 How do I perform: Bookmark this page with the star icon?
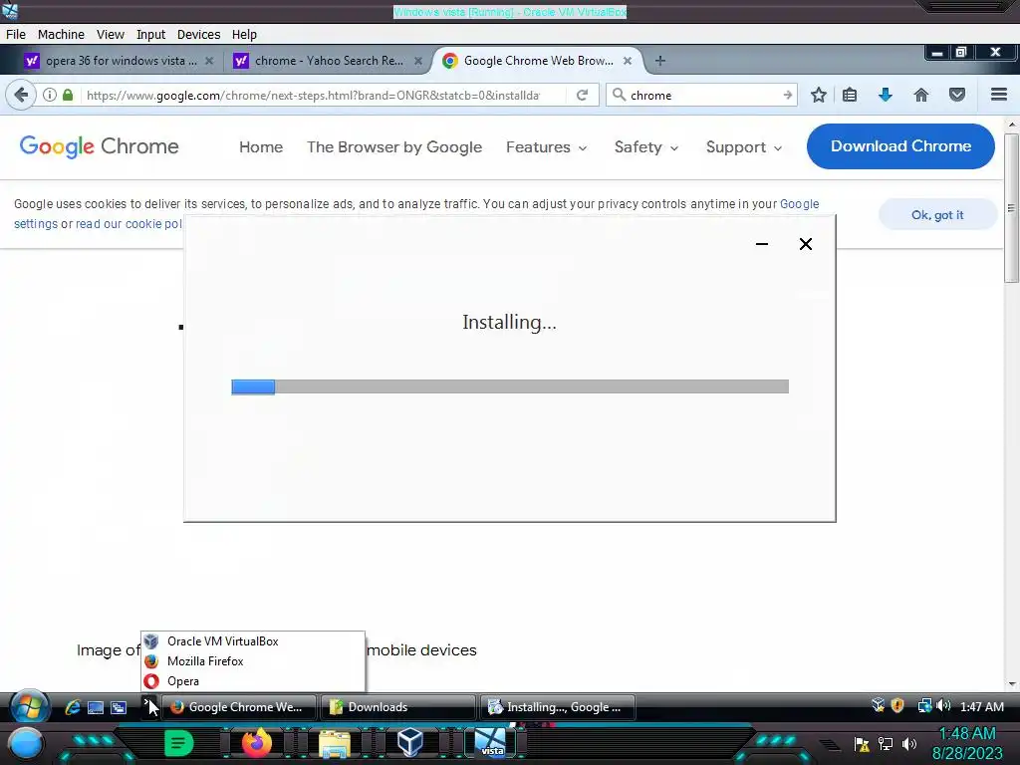tap(819, 95)
